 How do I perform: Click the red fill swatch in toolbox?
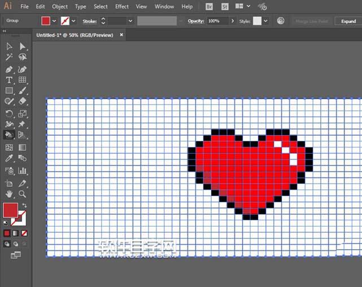(x=10, y=211)
